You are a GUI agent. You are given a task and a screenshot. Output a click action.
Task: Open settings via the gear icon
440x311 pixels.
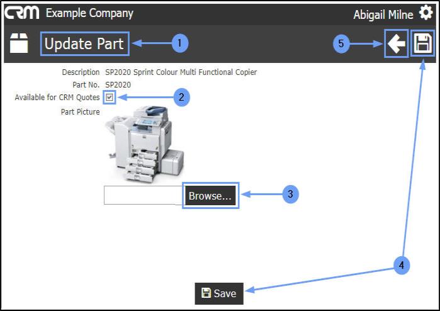[426, 13]
